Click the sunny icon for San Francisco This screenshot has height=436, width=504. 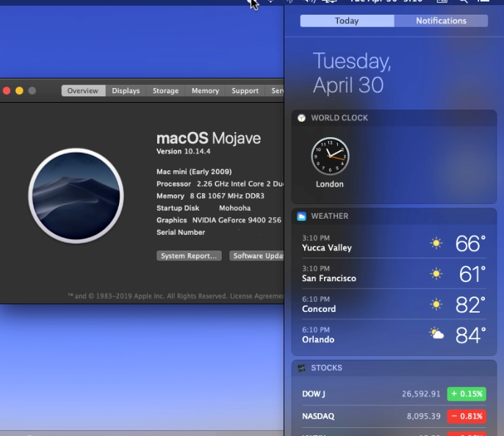point(436,274)
